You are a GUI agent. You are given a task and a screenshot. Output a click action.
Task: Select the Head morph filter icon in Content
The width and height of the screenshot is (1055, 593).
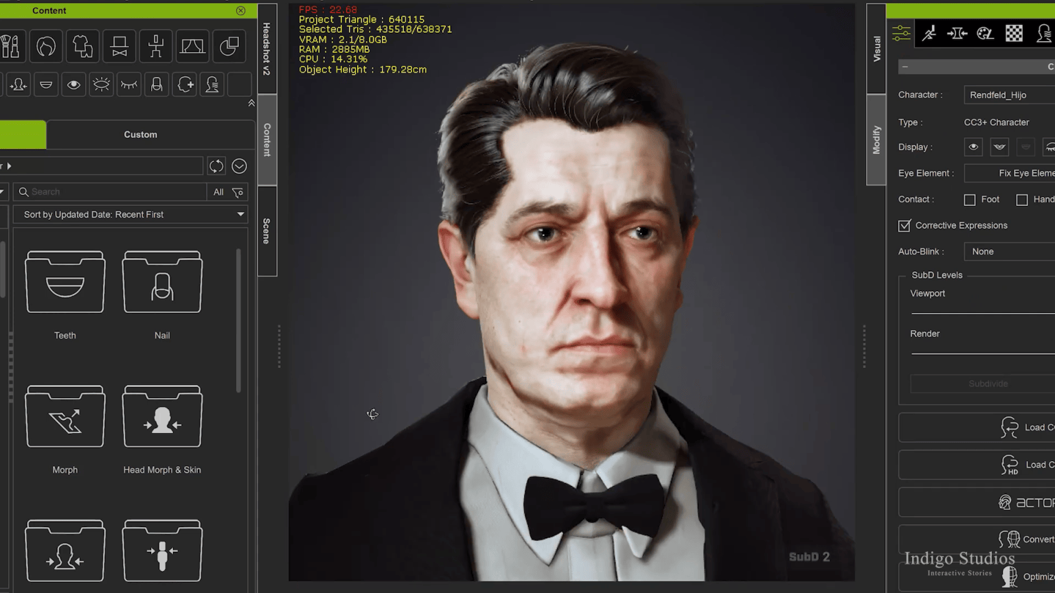pyautogui.click(x=19, y=84)
